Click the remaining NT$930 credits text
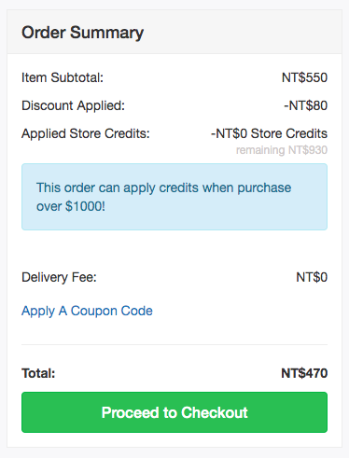 (282, 150)
